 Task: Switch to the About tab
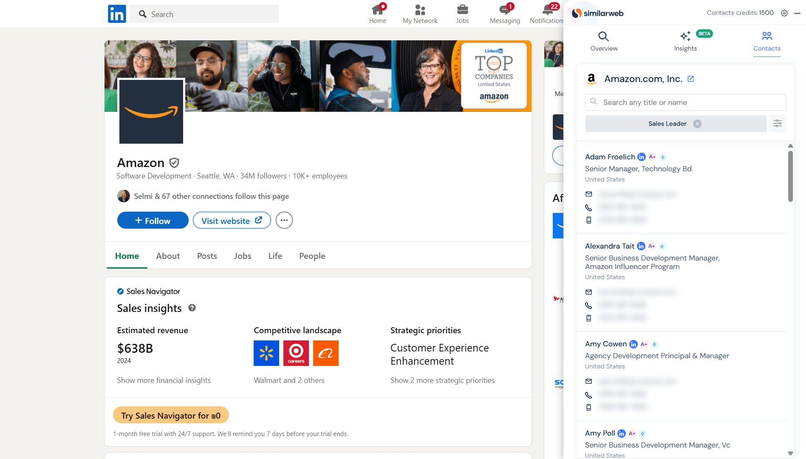tap(168, 256)
